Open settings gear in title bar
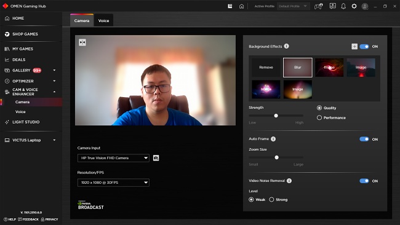This screenshot has height=225, width=400. 354,6
